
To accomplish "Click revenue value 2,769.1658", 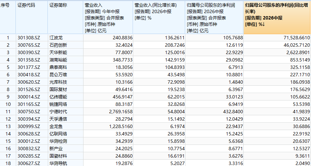I will pyautogui.click(x=121, y=112).
